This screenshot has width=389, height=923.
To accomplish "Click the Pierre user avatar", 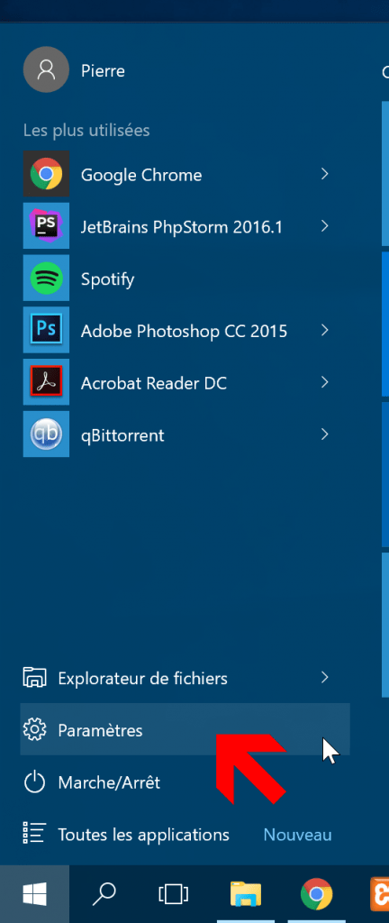I will (x=46, y=70).
